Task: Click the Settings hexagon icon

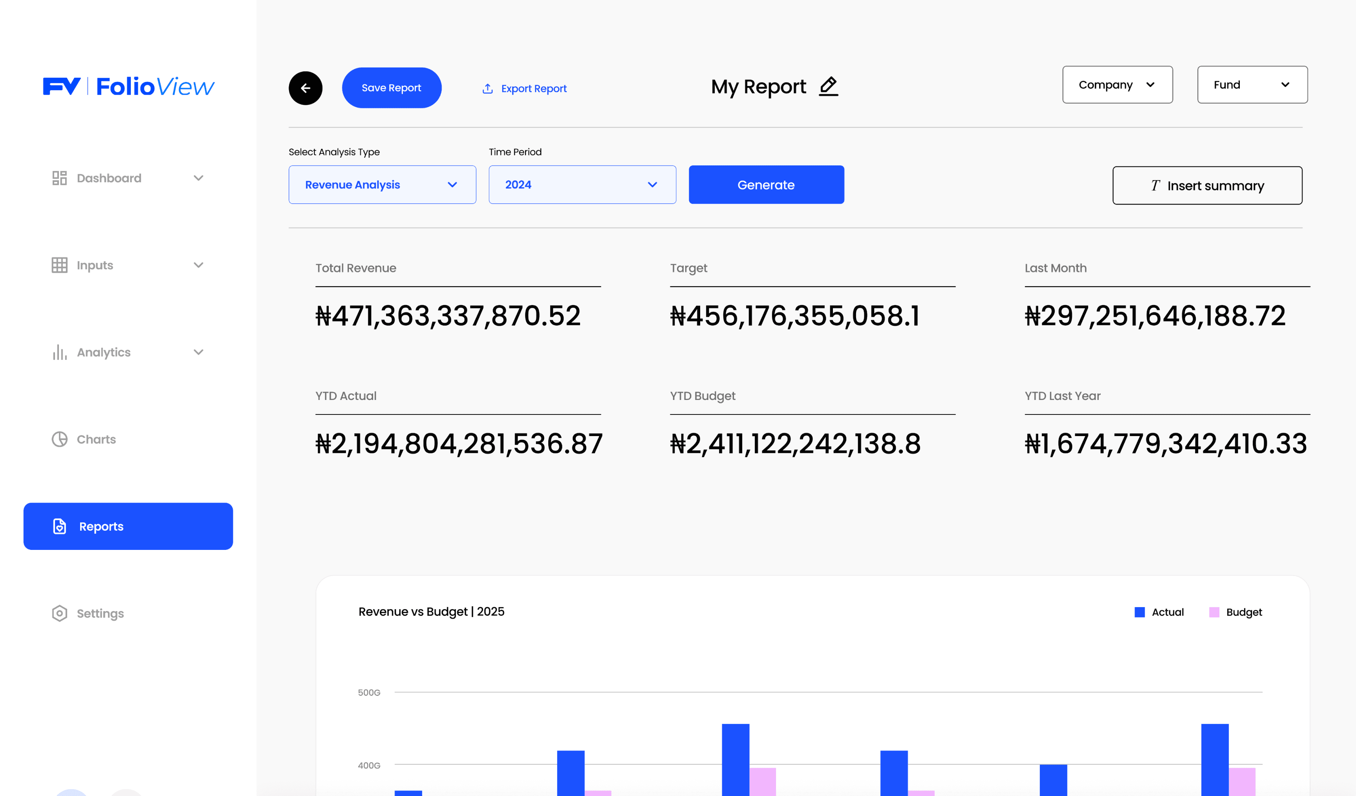Action: [x=59, y=613]
